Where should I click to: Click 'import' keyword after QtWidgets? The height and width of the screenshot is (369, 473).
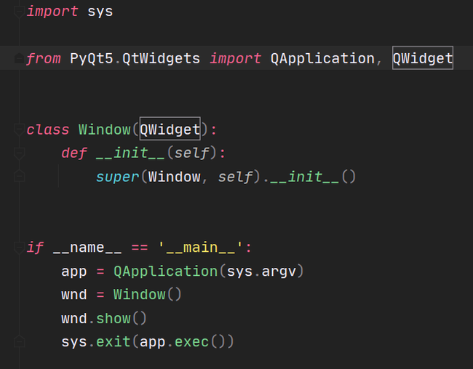point(235,58)
